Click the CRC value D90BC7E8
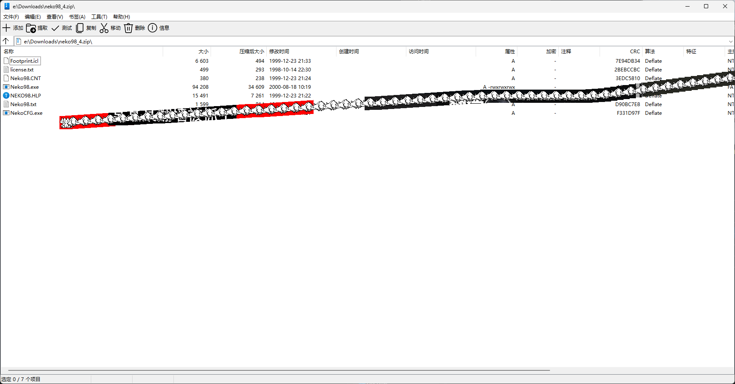This screenshot has width=735, height=384. pos(628,104)
